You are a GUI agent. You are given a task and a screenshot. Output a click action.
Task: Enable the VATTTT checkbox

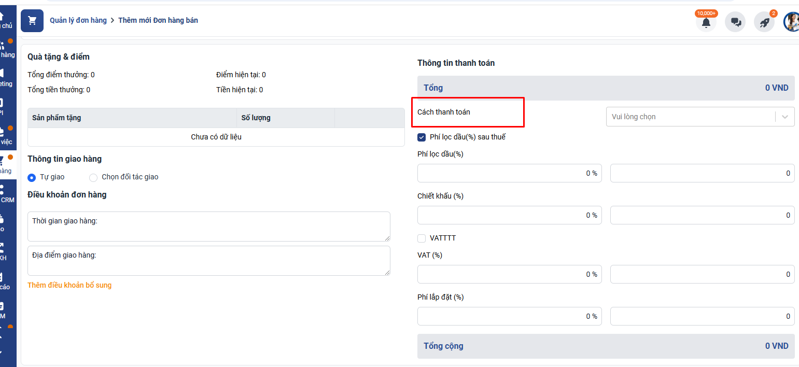point(422,238)
